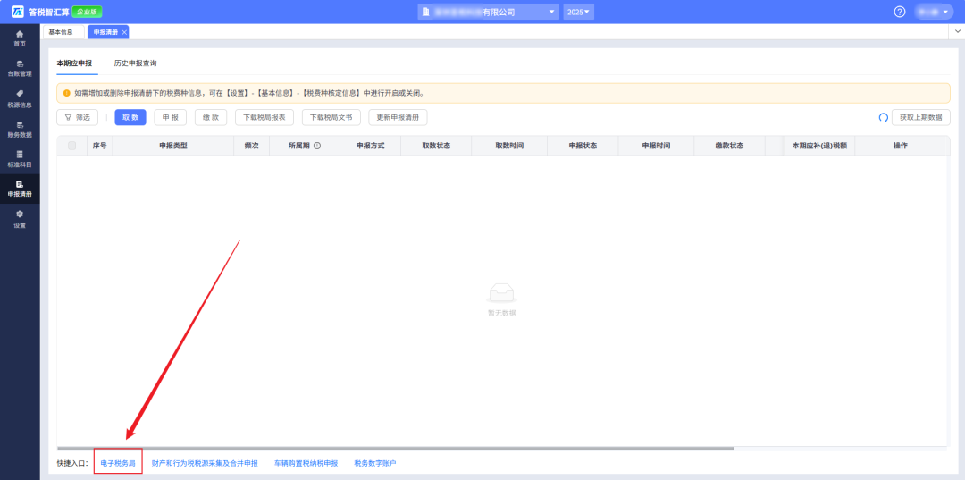
Task: Click the 申报方式 column header
Action: click(371, 146)
